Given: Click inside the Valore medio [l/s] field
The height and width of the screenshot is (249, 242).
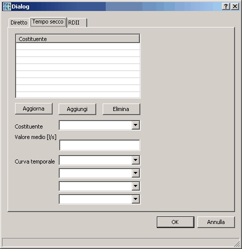Looking at the screenshot, I should (100, 145).
